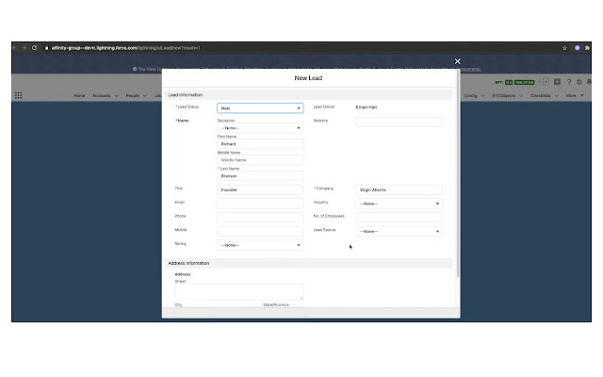Close the New Lead dialog
Image resolution: width=603 pixels, height=377 pixels.
click(458, 61)
